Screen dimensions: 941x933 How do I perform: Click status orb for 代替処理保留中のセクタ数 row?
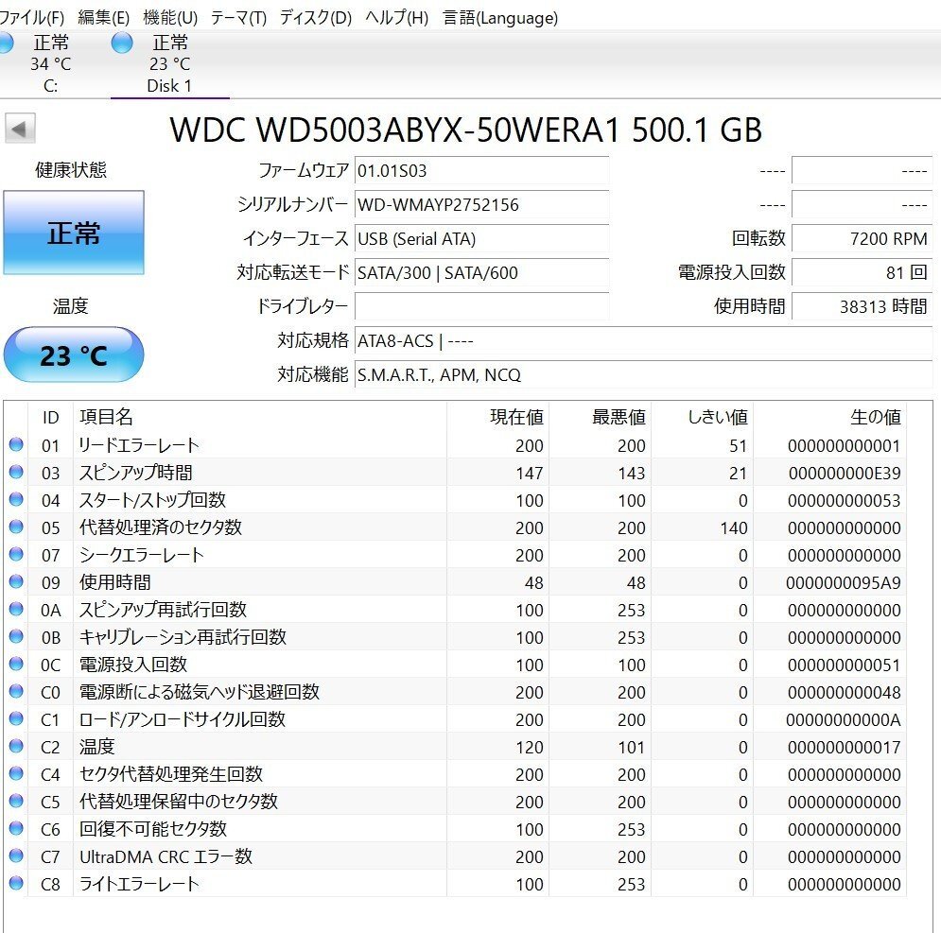16,801
